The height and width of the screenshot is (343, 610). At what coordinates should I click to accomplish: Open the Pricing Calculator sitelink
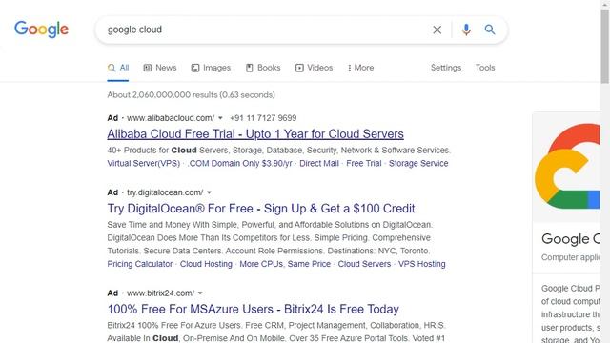140,264
